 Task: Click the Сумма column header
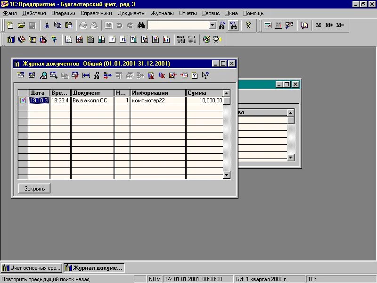205,93
